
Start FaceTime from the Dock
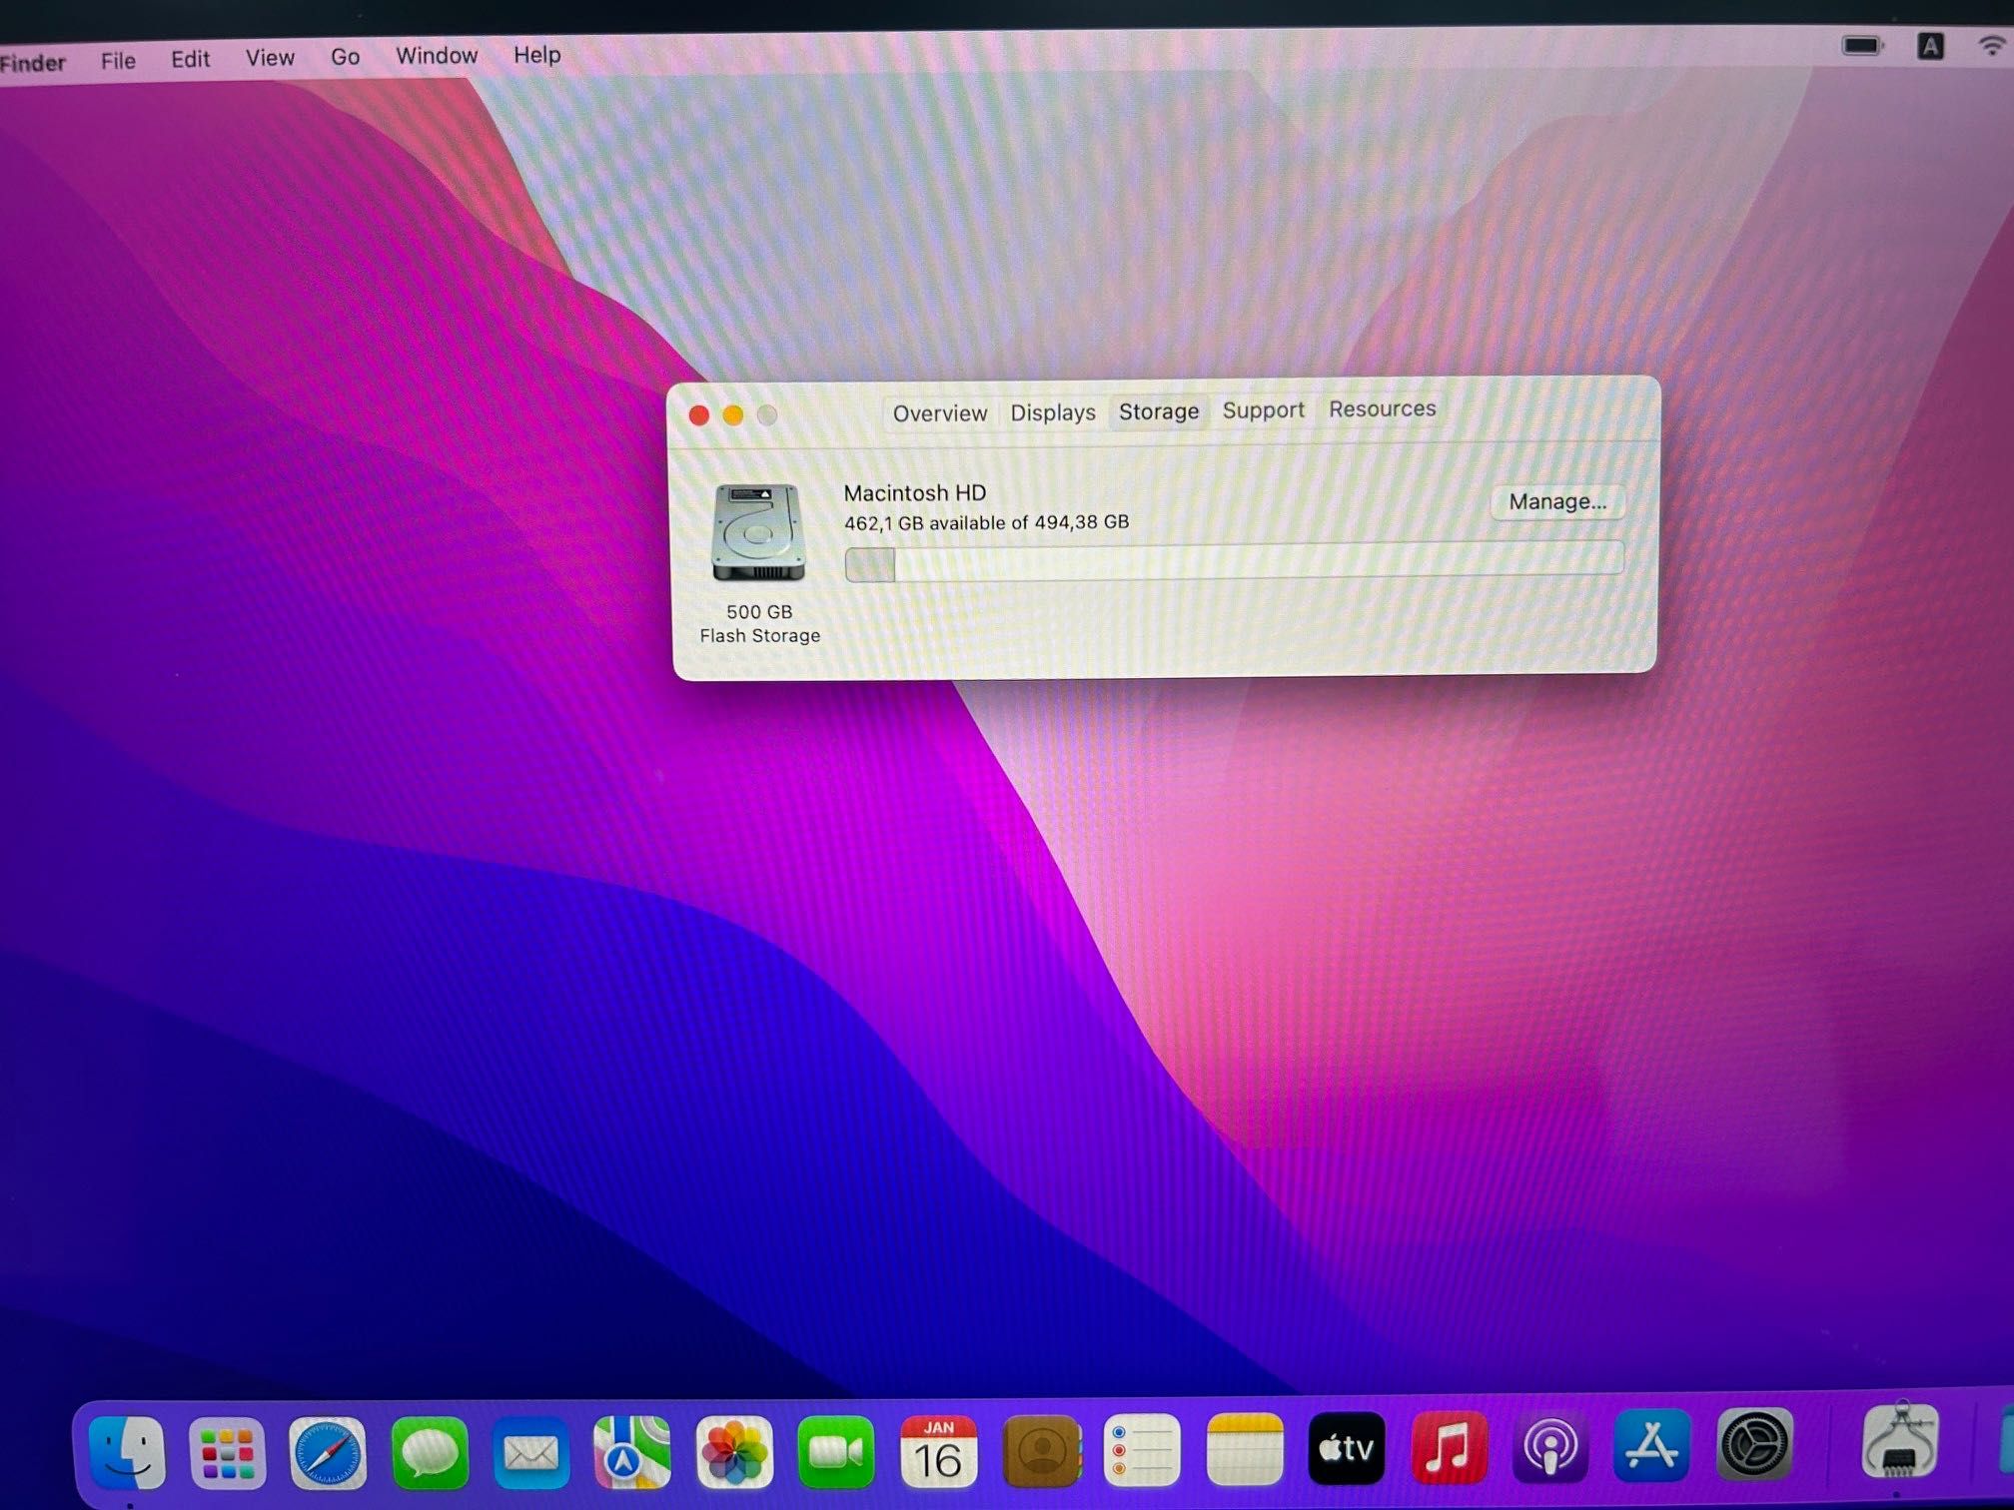point(836,1452)
